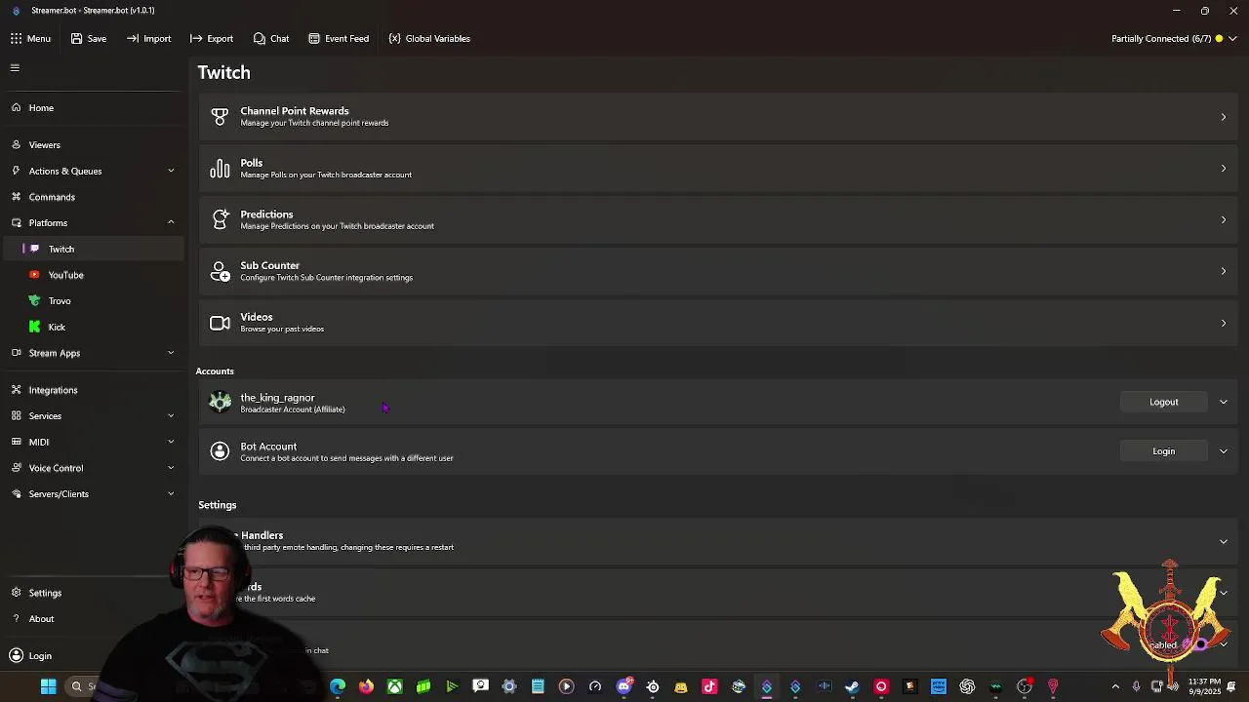This screenshot has width=1249, height=702.
Task: Open Steam from taskbar
Action: pos(852,686)
